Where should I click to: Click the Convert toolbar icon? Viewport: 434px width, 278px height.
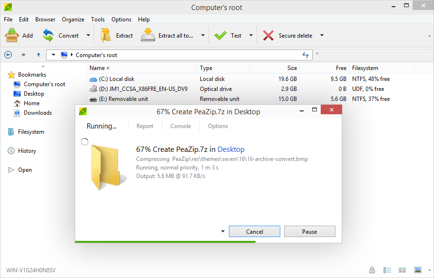(x=48, y=35)
